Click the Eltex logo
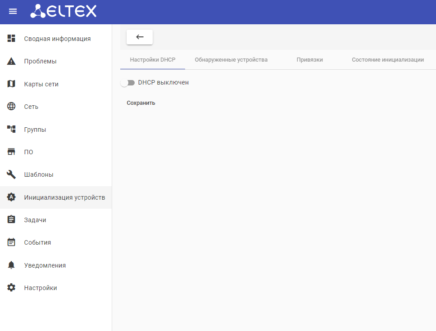Image resolution: width=436 pixels, height=331 pixels. [x=64, y=12]
